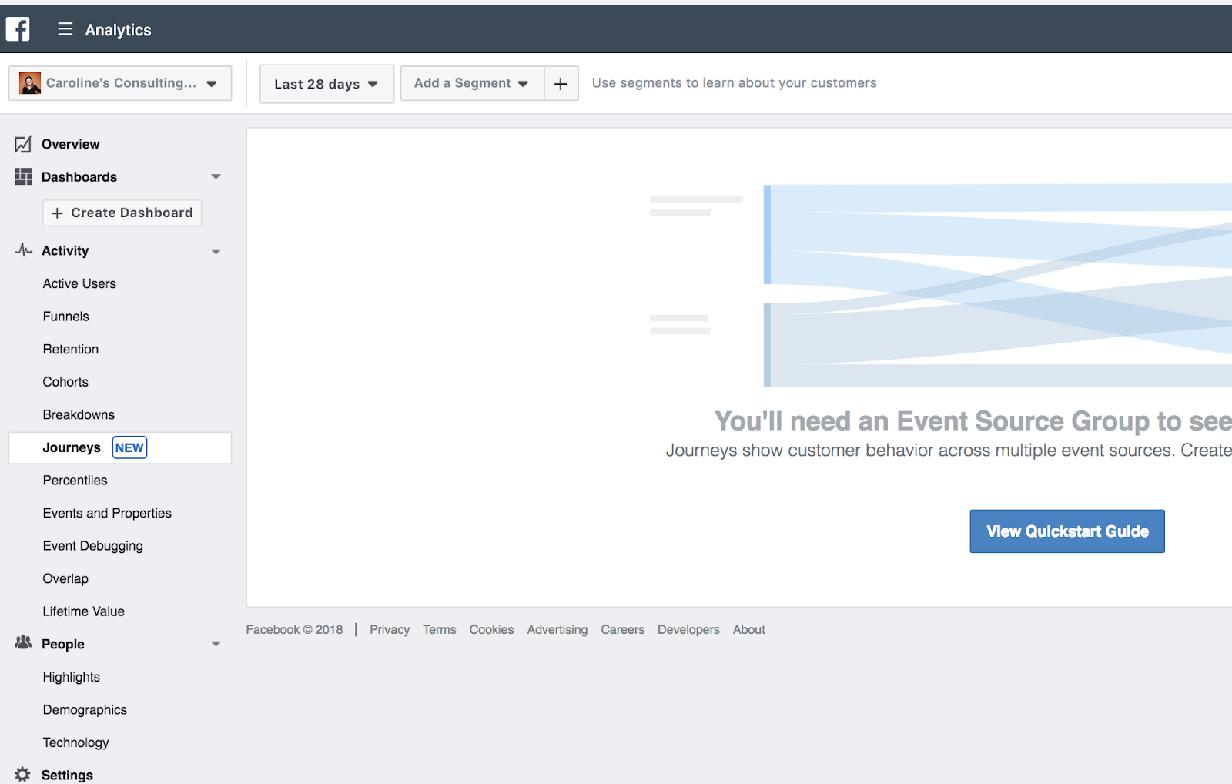
Task: Open Events and Properties
Action: point(107,513)
